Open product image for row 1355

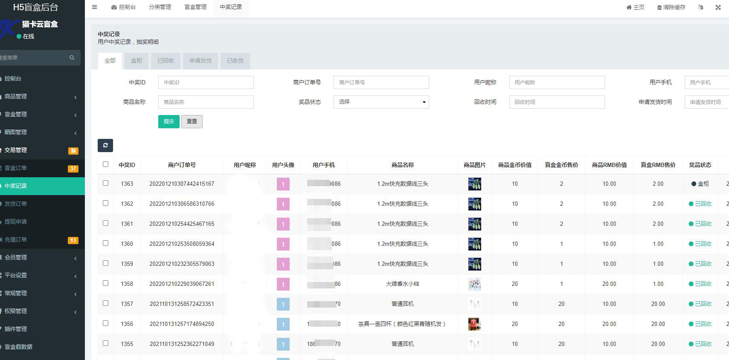475,344
